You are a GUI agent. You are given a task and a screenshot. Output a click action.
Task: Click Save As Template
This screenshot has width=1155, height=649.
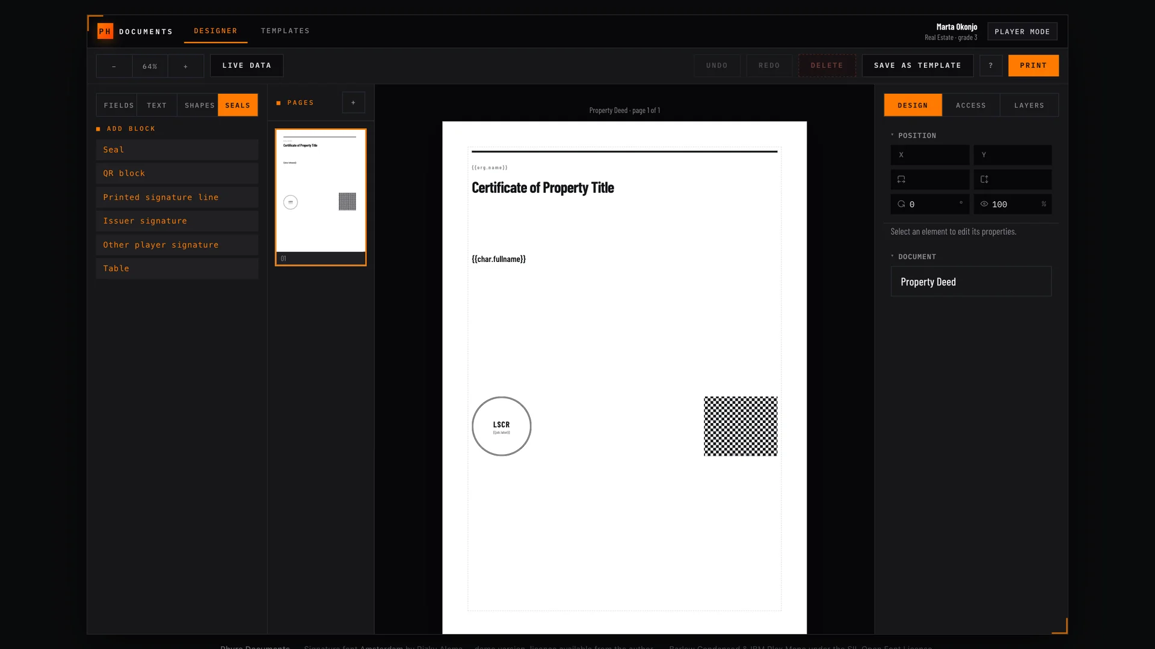coord(917,66)
